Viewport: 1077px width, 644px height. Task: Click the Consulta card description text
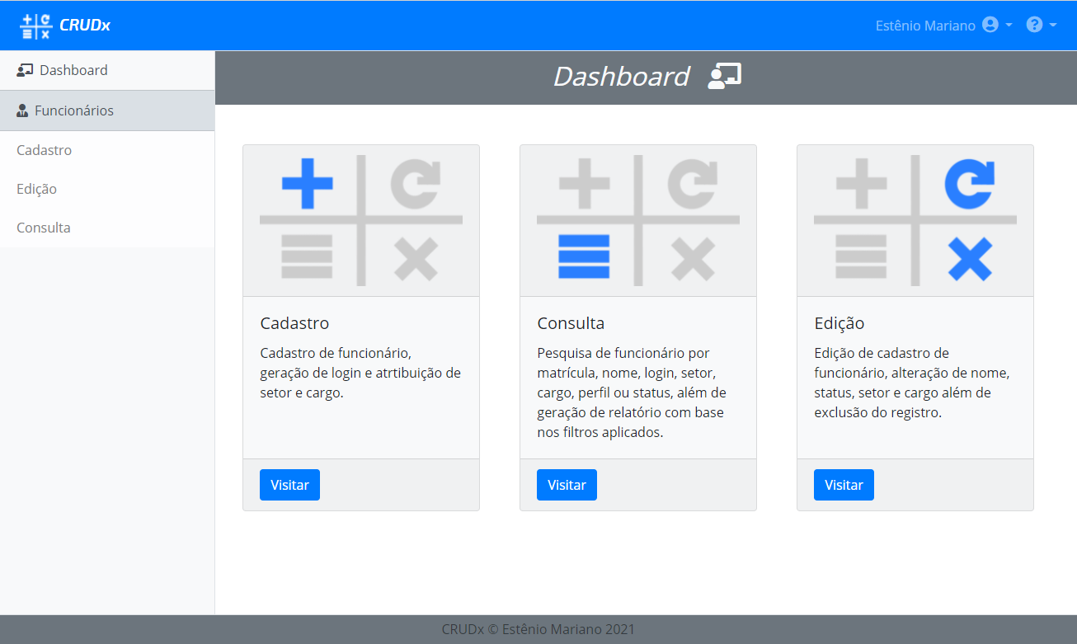632,393
